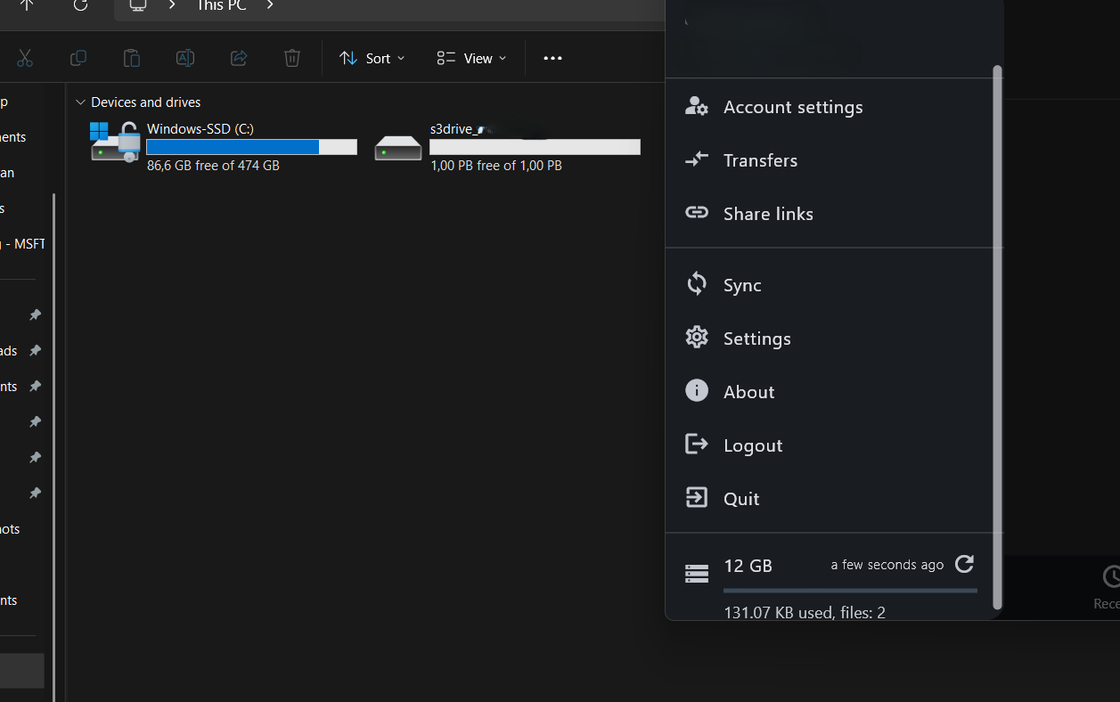Select Share links in the menu
Viewport: 1120px width, 702px height.
click(x=767, y=214)
